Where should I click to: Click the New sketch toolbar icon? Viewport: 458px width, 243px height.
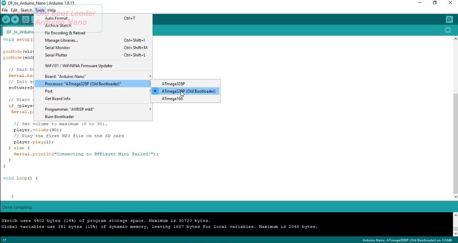[26, 20]
